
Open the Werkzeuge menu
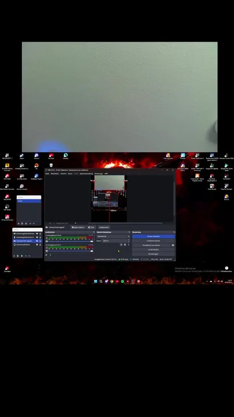(x=98, y=173)
